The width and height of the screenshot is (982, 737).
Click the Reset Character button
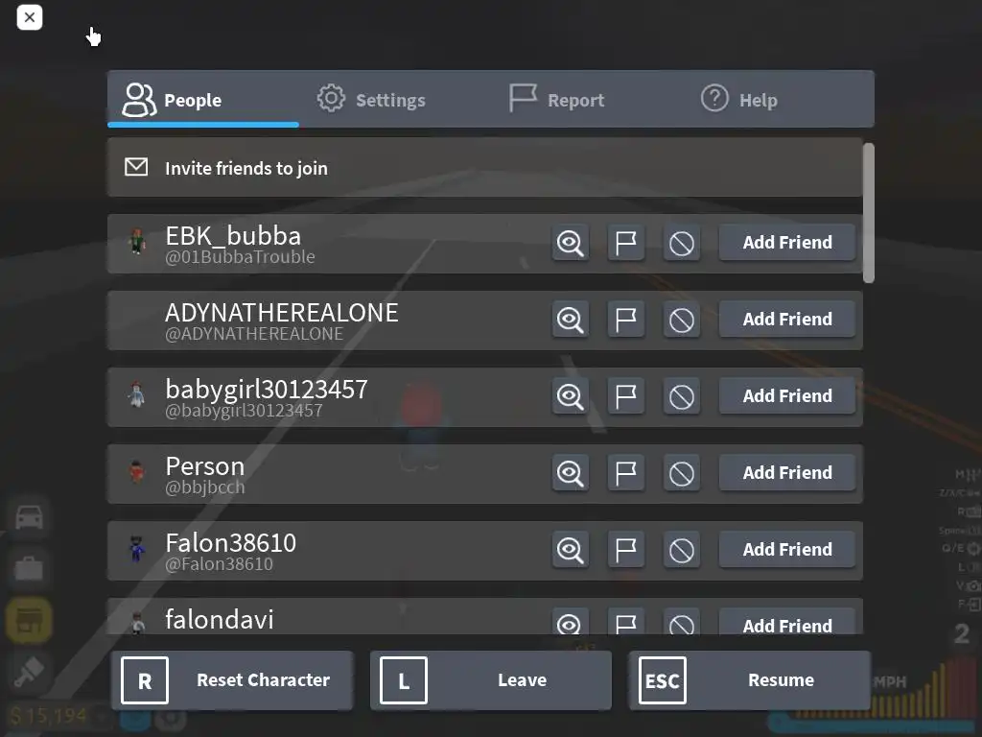[232, 680]
